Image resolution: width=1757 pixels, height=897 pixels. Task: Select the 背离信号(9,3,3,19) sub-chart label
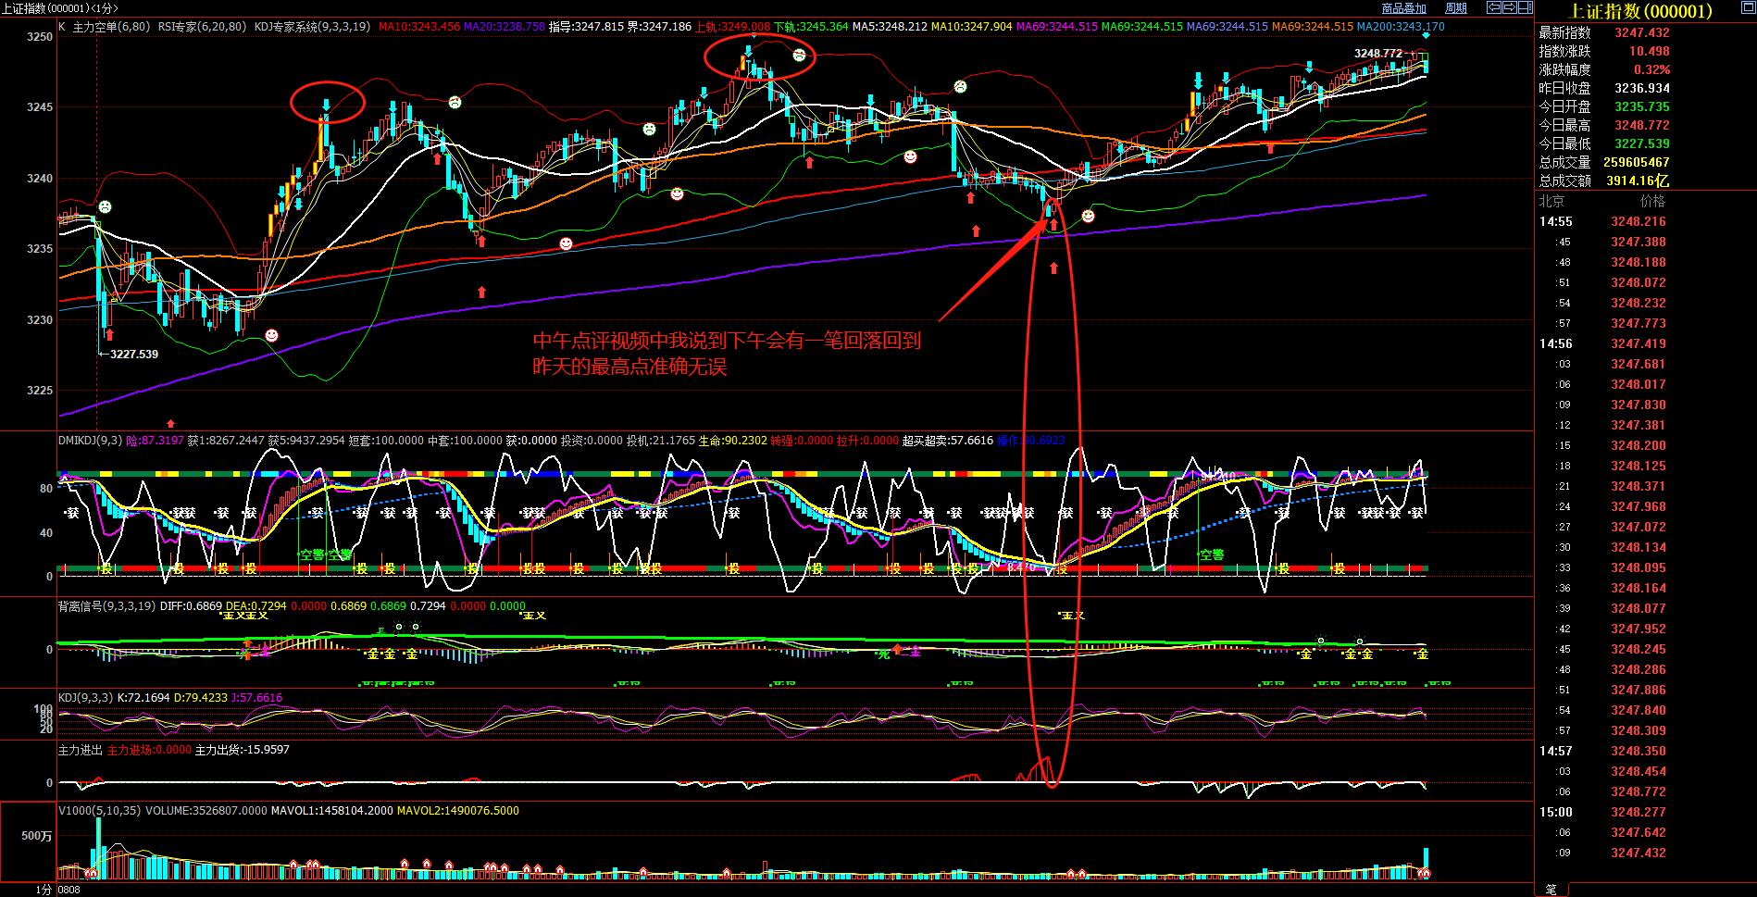[x=106, y=606]
